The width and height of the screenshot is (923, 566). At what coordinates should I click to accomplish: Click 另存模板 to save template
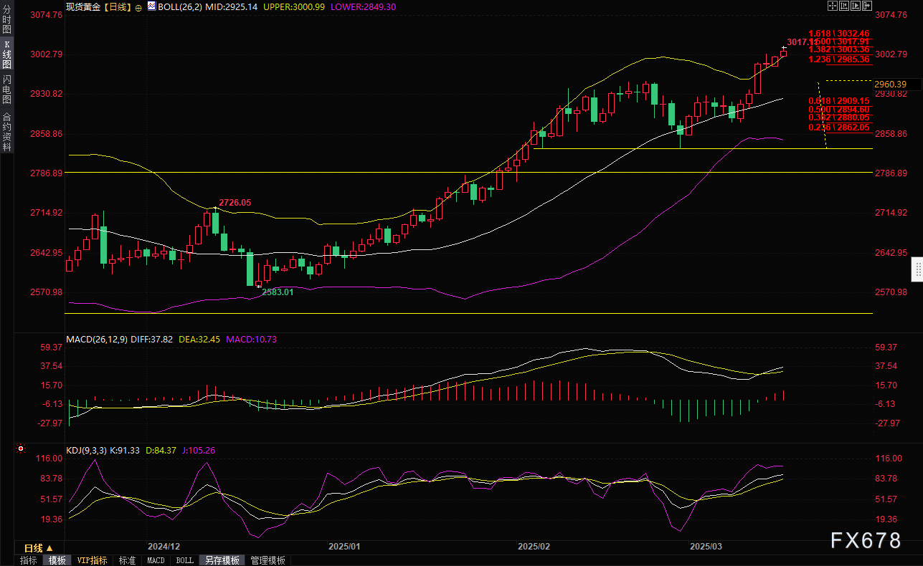[x=222, y=560]
